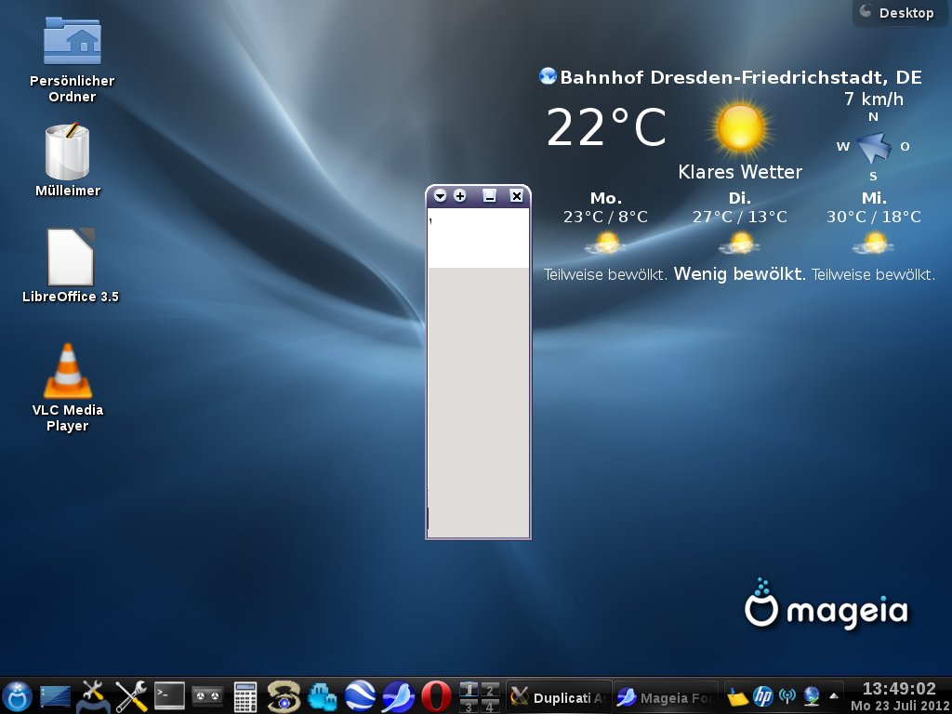952x714 pixels.
Task: Open the Mageia start menu launcher
Action: pos(17,695)
